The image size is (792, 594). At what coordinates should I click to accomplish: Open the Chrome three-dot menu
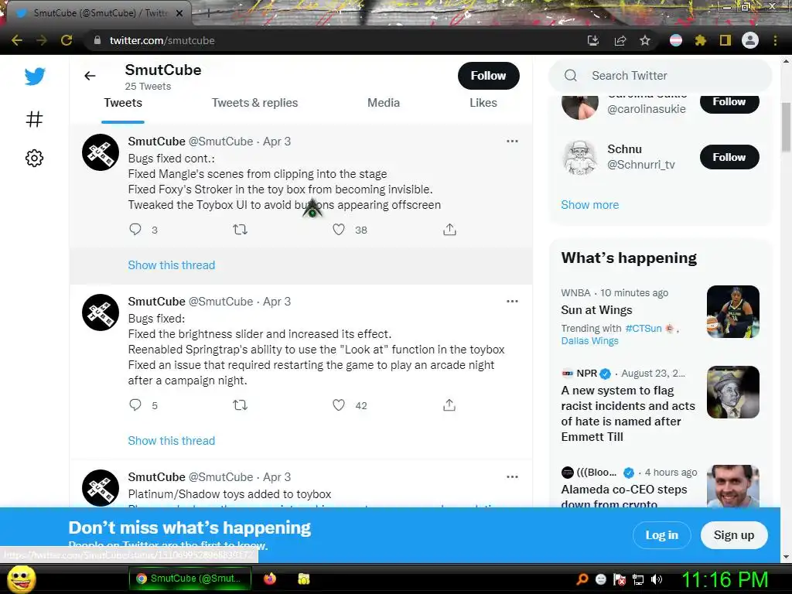click(x=775, y=40)
